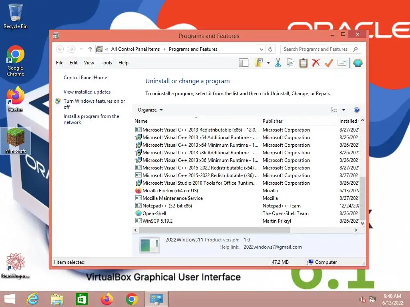Viewport: 410px width, 307px height.
Task: Launch Internet Explorer from the taskbar
Action: [x=33, y=299]
